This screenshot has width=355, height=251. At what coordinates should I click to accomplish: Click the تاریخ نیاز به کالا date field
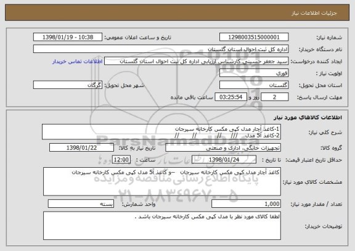click(81, 147)
